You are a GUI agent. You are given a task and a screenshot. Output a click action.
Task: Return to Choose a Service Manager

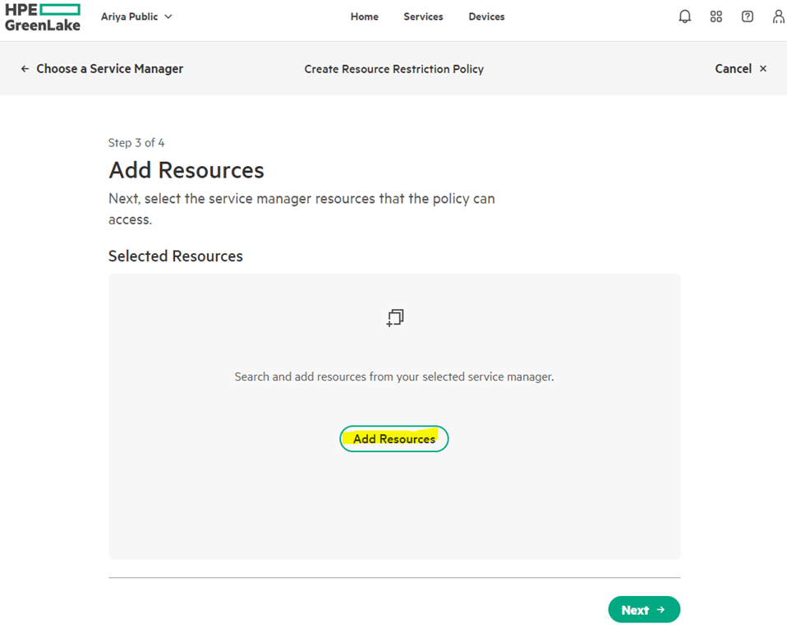[x=109, y=69]
